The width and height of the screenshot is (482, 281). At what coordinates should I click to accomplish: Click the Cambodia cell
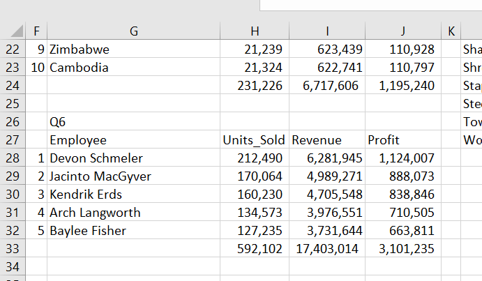click(x=79, y=68)
